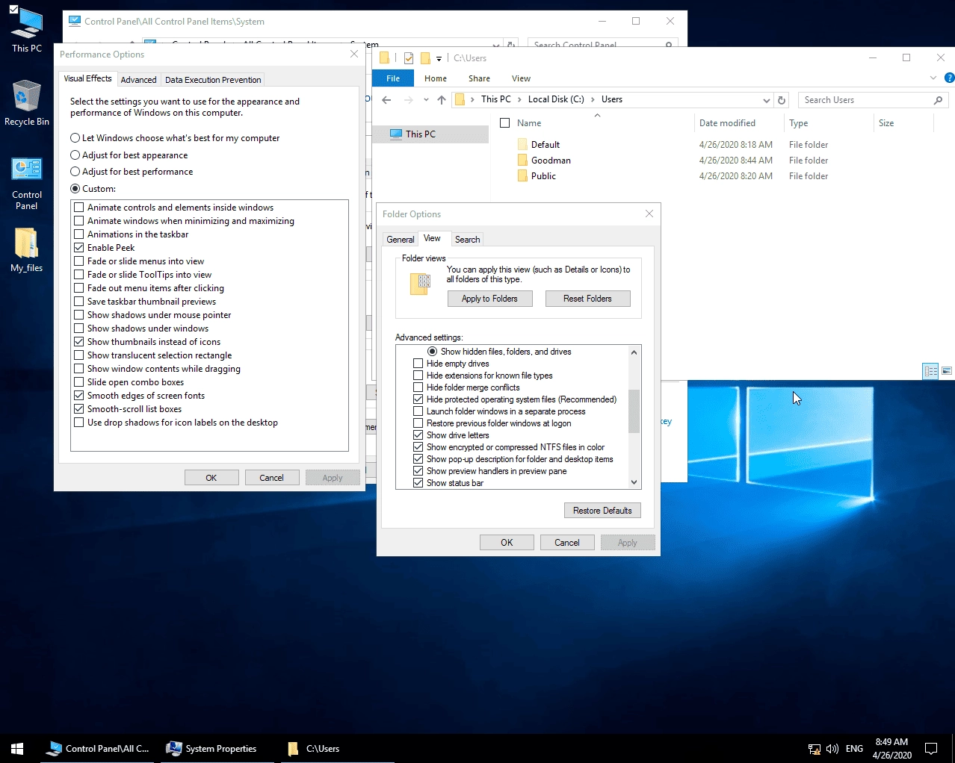
Task: Select Adjust for best performance
Action: tap(75, 172)
